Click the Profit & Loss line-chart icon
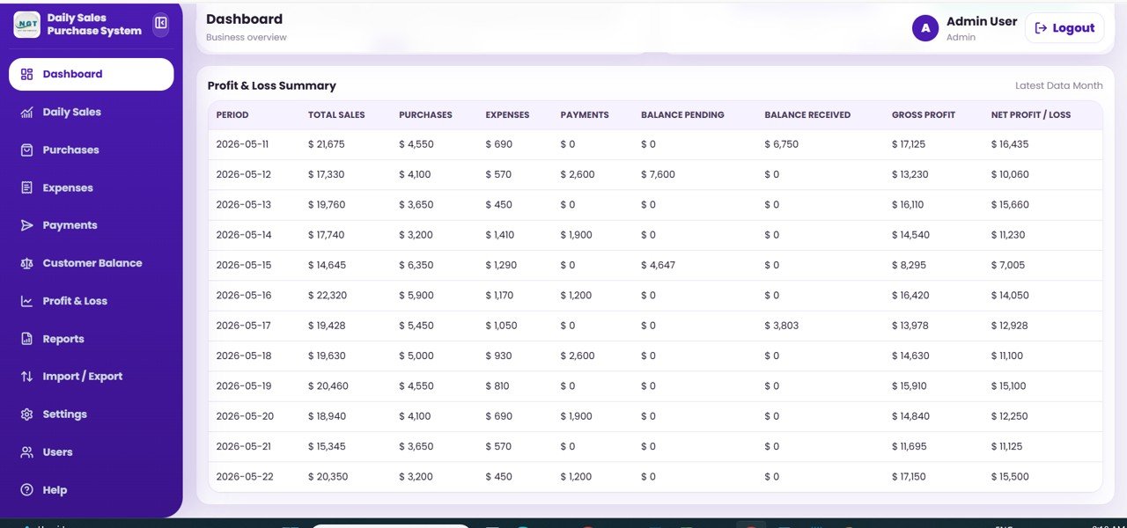This screenshot has width=1127, height=528. tap(26, 301)
